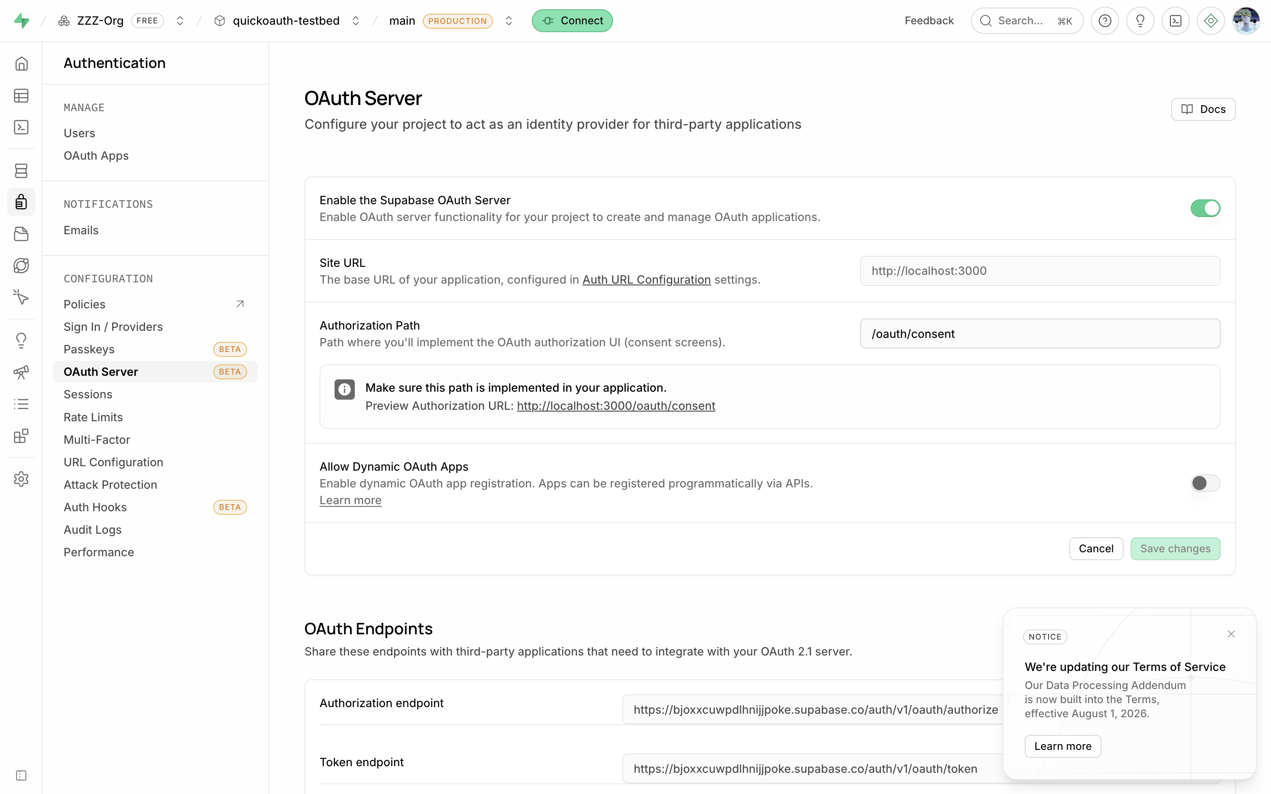Viewport: 1271px width, 794px height.
Task: Select OAuth Server menu item
Action: tap(155, 372)
